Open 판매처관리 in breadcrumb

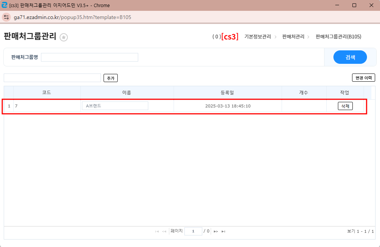coord(293,37)
